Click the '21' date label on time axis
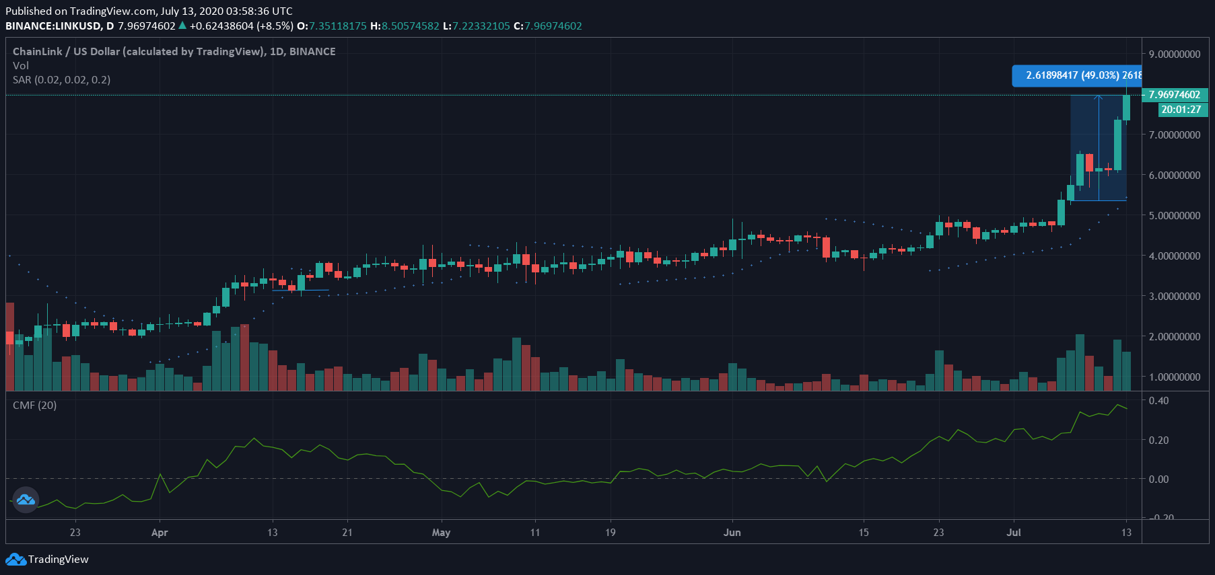The width and height of the screenshot is (1215, 575). (x=347, y=533)
